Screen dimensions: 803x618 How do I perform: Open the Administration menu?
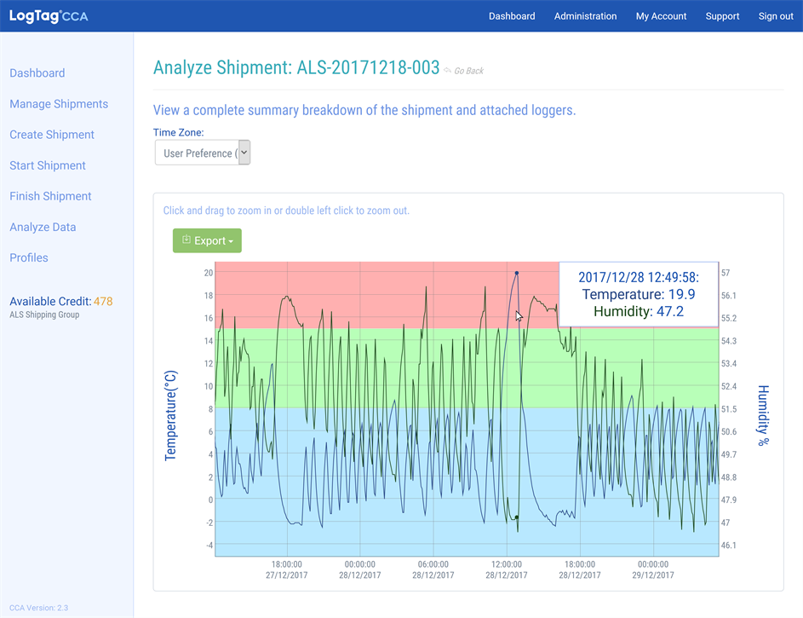pos(585,16)
